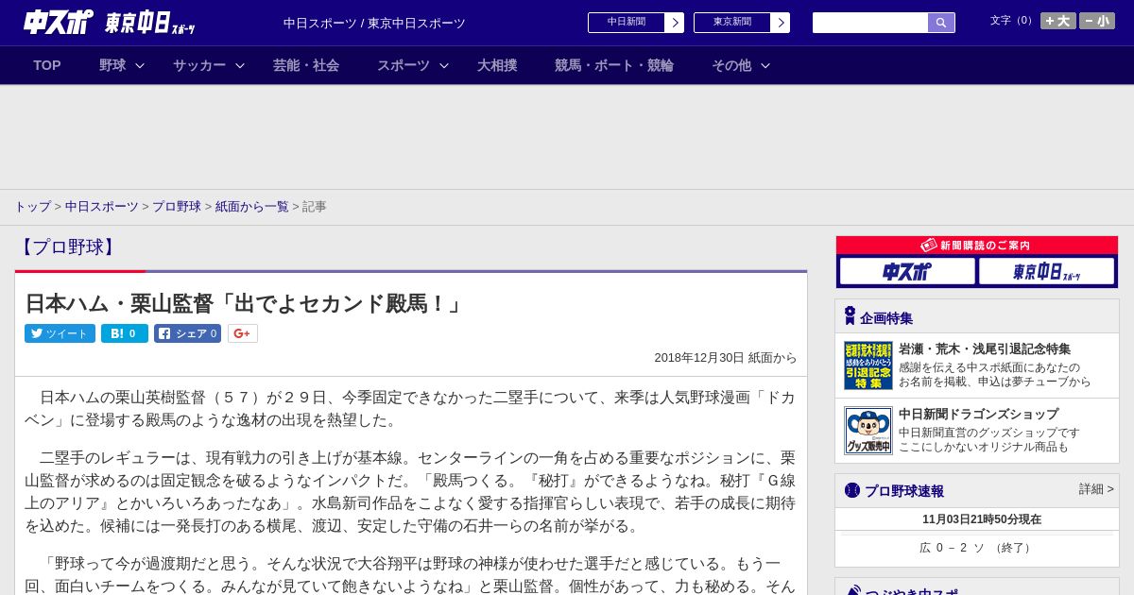1134x595 pixels.
Task: Open the 競馬・ボート・競輪 navigation item
Action: click(614, 65)
